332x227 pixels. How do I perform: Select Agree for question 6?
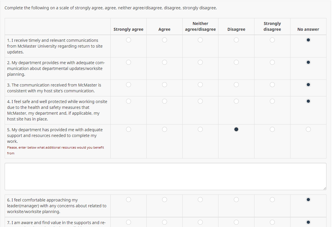(164, 200)
